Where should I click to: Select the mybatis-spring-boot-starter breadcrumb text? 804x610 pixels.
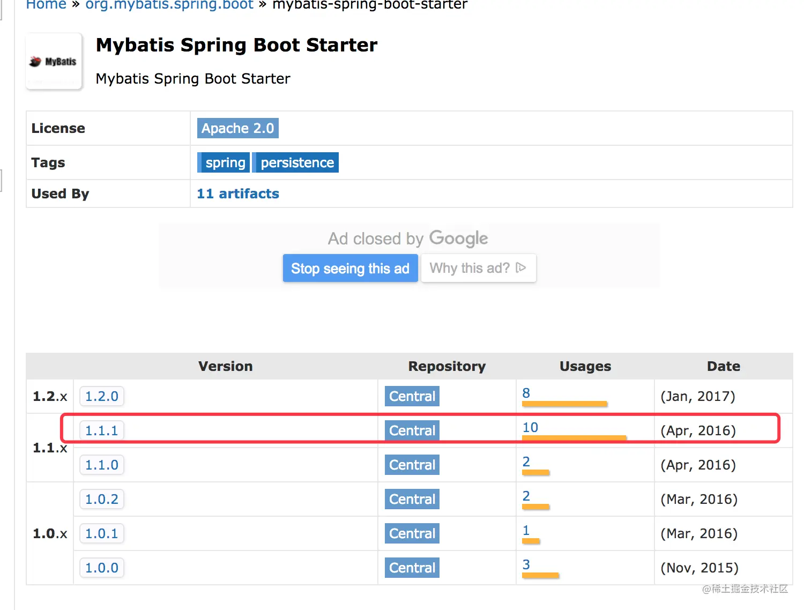click(370, 5)
